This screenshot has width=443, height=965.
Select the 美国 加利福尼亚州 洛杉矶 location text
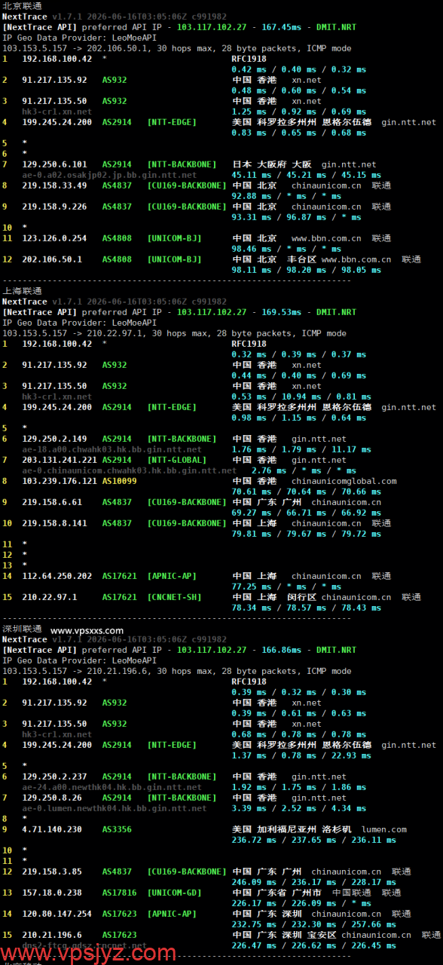[292, 829]
